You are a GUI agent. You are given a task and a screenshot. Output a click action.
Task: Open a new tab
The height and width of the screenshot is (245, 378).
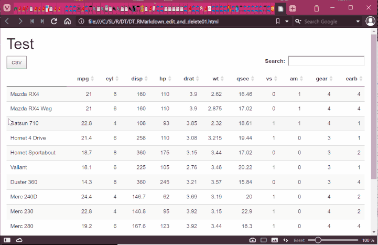coord(293,8)
